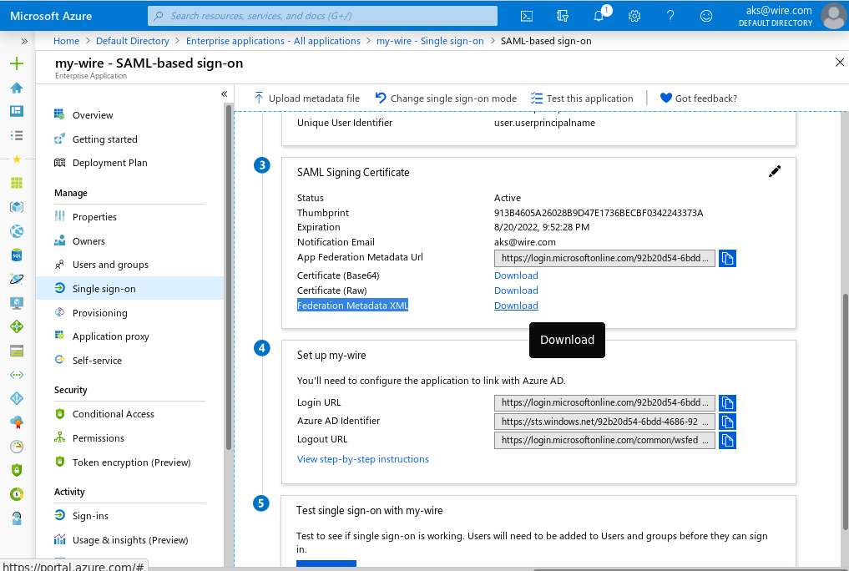Go to Home breadcrumb
The height and width of the screenshot is (571, 849).
(x=66, y=41)
